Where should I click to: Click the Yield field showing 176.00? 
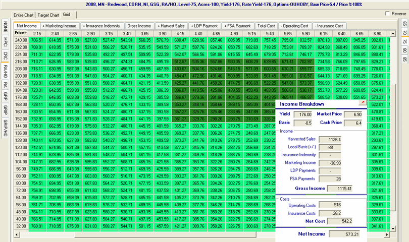coord(303,114)
